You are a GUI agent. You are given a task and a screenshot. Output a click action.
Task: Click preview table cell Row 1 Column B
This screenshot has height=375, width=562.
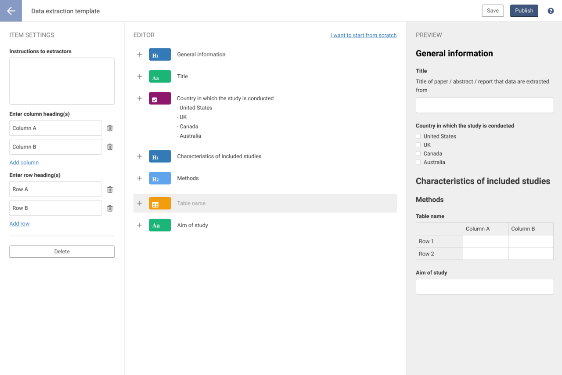click(531, 241)
